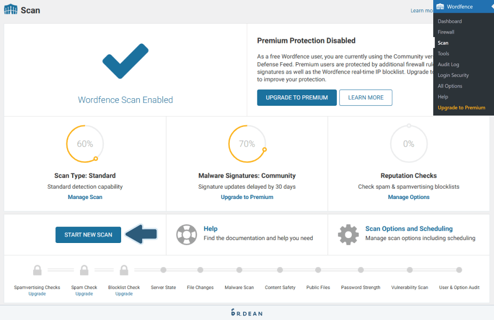Click the Wordfence logo in the page header
The height and width of the screenshot is (320, 494).
pos(10,9)
